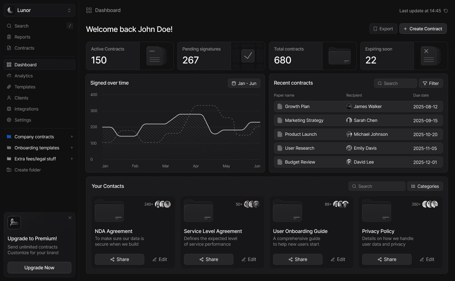The width and height of the screenshot is (455, 281).
Task: Click the Pending signatures checkmark icon
Action: (x=248, y=56)
